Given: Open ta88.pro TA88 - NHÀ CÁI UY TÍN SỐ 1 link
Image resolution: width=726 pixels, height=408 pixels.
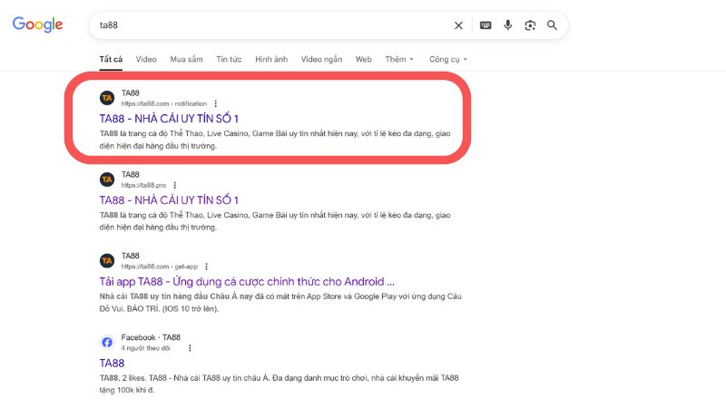Looking at the screenshot, I should 169,199.
